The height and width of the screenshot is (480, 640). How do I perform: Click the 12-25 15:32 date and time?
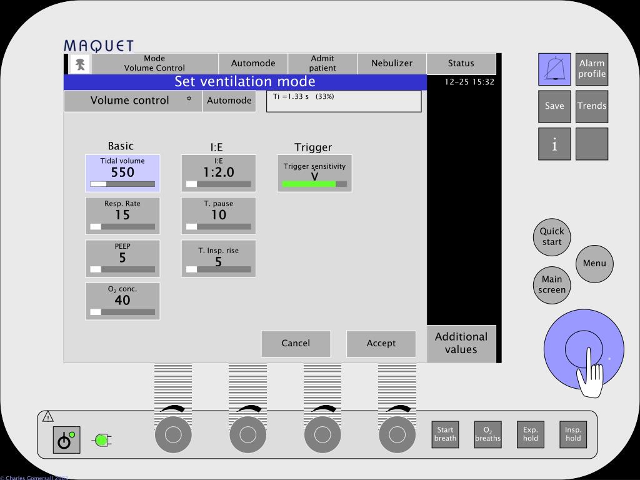(469, 82)
